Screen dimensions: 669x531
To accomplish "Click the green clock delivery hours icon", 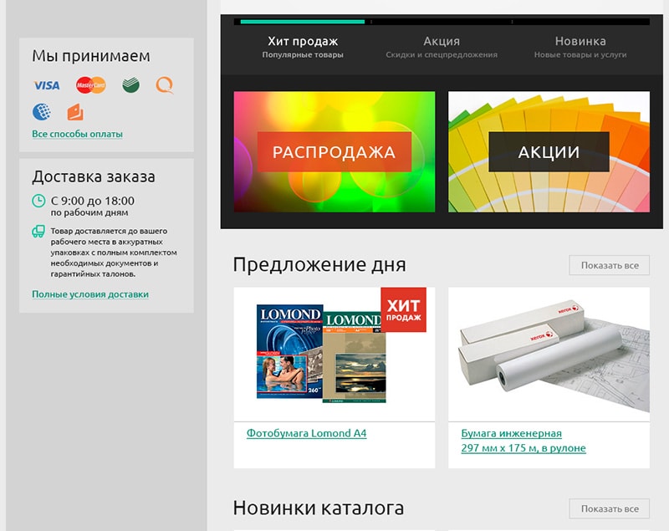I will coord(38,201).
